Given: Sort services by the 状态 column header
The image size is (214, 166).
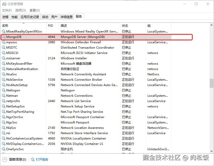Looking at the screenshot, I should pyautogui.click(x=133, y=26).
